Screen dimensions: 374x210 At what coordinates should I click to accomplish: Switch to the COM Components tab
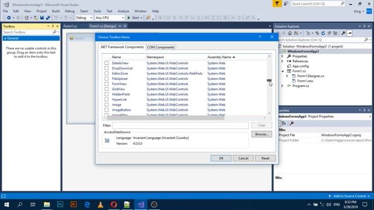(x=161, y=47)
